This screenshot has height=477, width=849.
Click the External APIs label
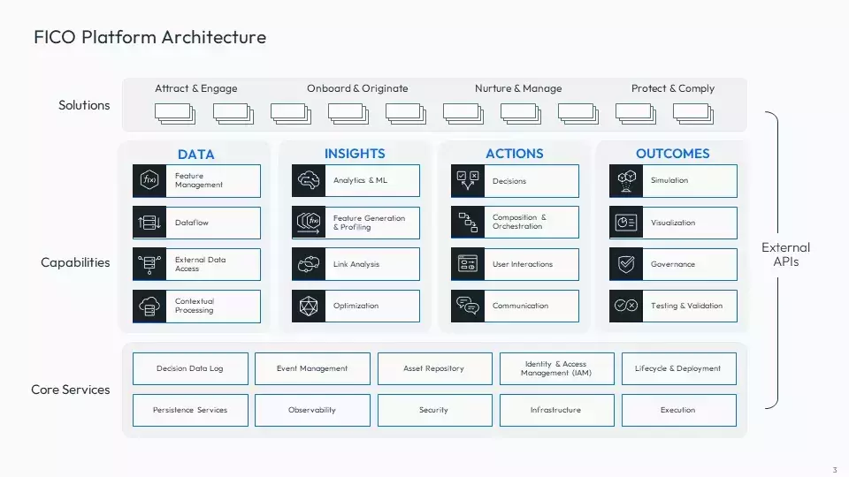[785, 254]
